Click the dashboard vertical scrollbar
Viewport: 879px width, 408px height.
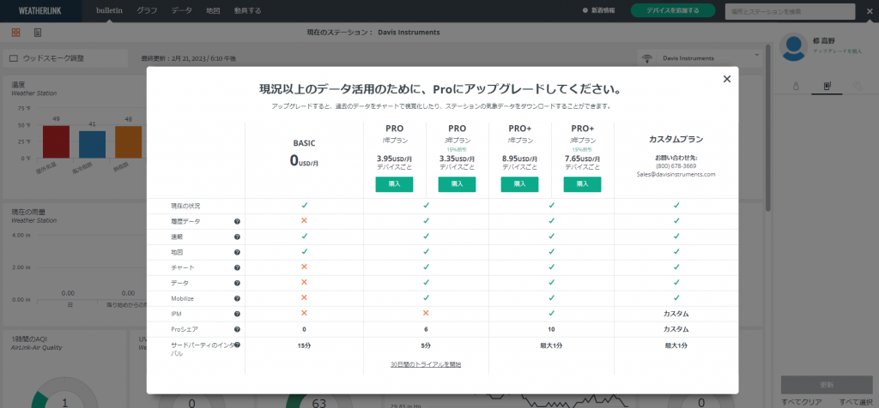click(768, 129)
